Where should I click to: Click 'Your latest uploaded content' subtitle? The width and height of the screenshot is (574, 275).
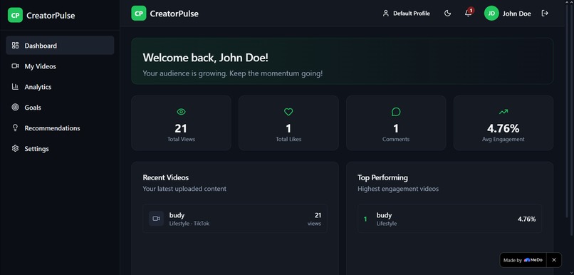(184, 189)
